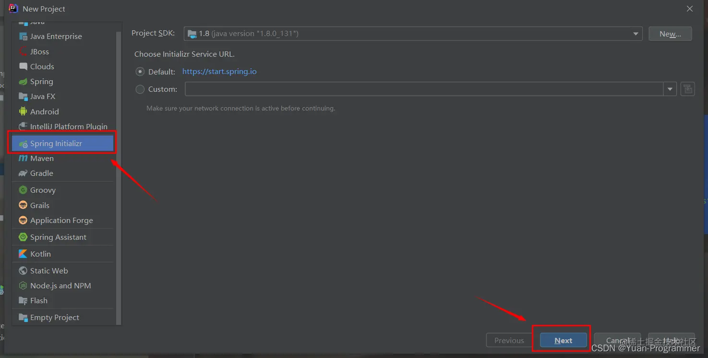Pick the Spring project type
The width and height of the screenshot is (708, 358).
pos(63,82)
